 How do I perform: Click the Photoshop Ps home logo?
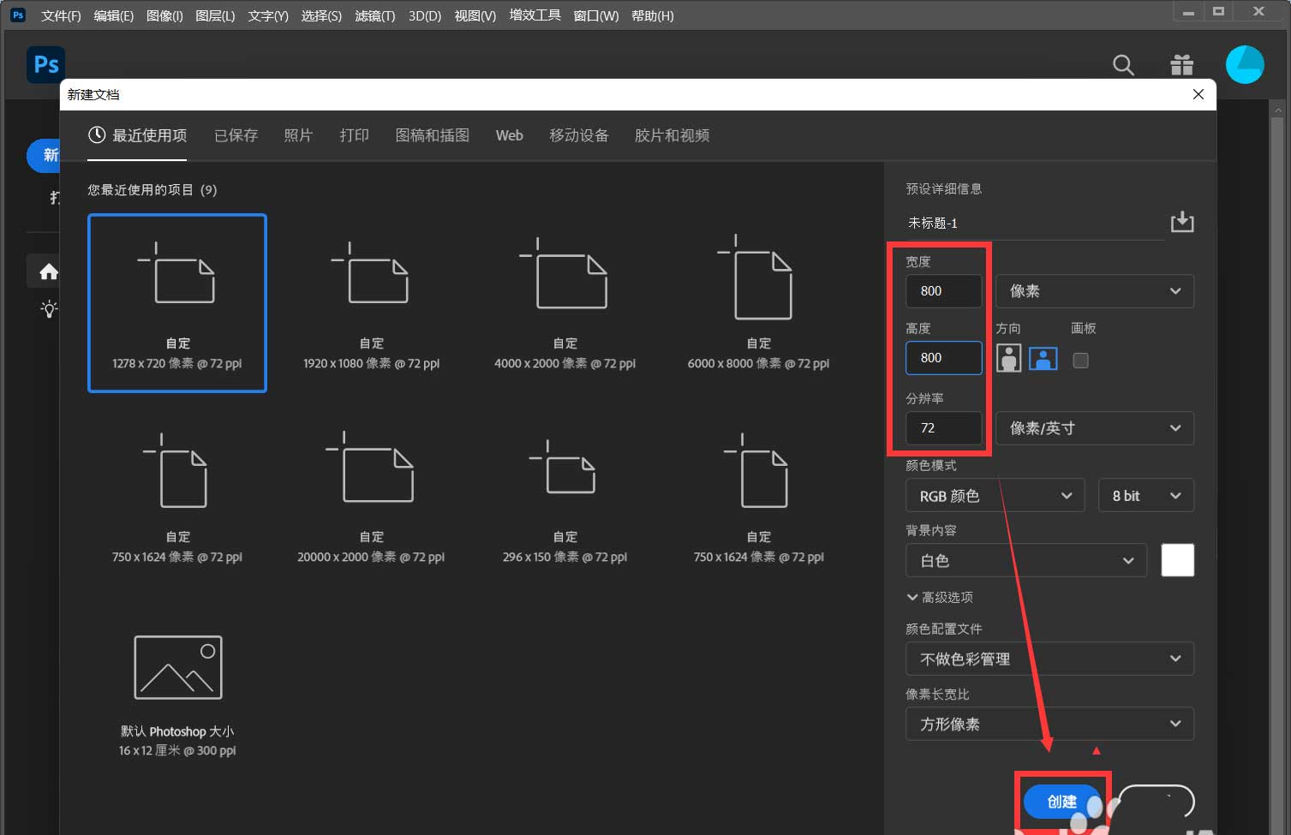point(45,64)
